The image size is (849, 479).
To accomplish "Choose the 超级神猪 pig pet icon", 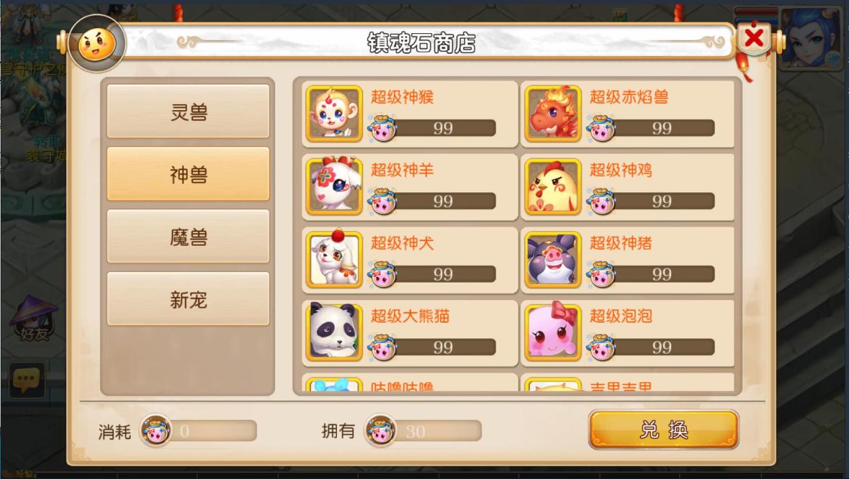I will tap(553, 260).
